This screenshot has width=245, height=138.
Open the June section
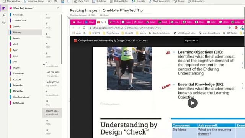[25, 56]
